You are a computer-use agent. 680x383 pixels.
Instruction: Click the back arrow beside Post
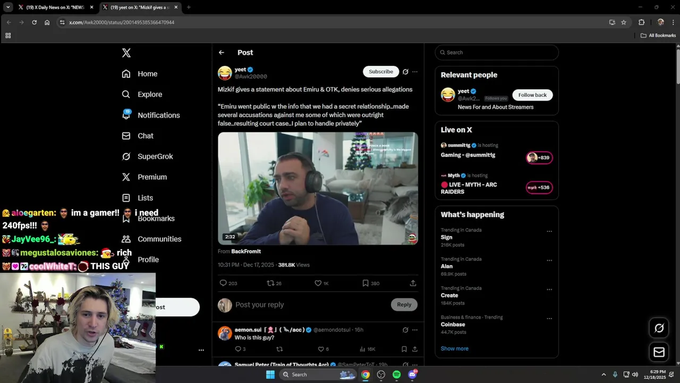point(222,53)
